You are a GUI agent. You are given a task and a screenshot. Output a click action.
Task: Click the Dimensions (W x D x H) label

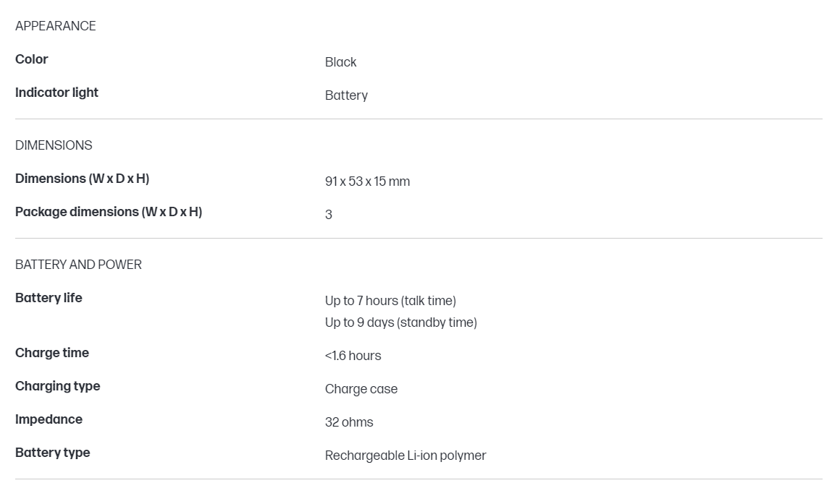tap(82, 179)
